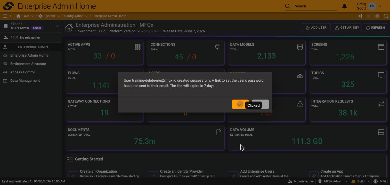The image size is (390, 185).
Task: Focus the Search input field
Action: [x=315, y=6]
